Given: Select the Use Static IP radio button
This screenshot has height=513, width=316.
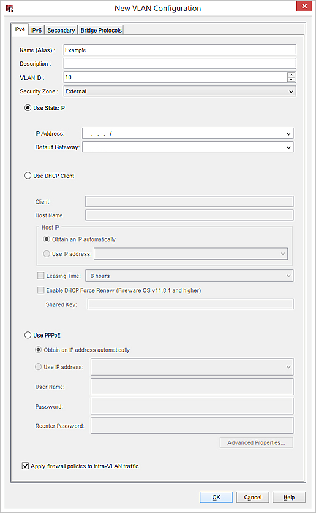Looking at the screenshot, I should click(28, 108).
